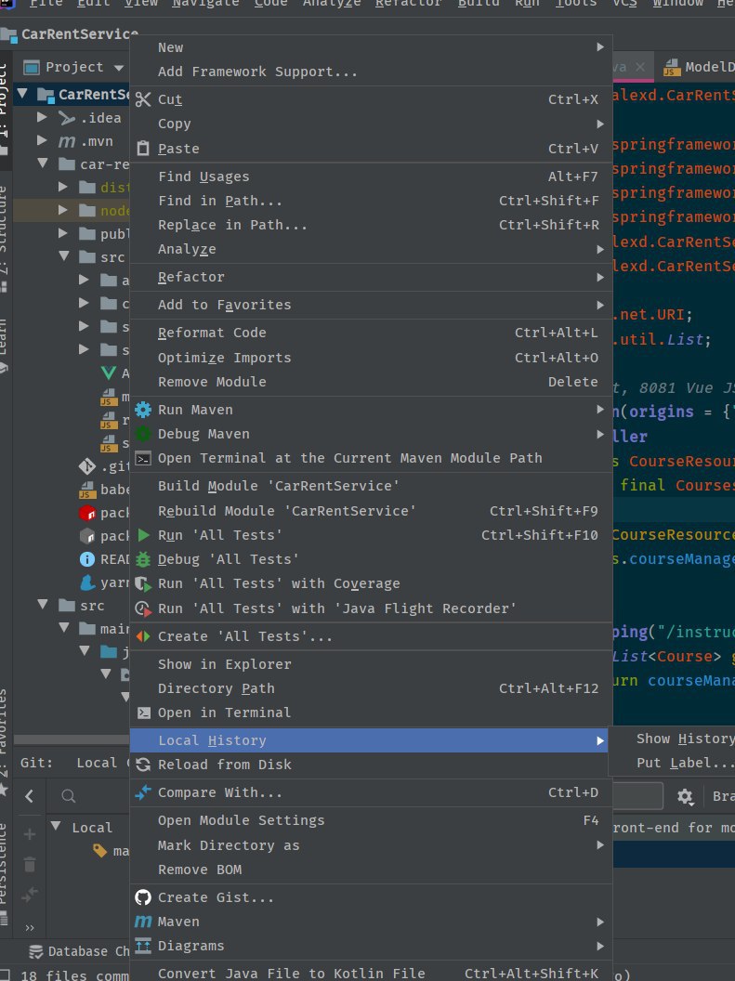
Task: Click the Git log search magnifier icon
Action: pos(69,796)
